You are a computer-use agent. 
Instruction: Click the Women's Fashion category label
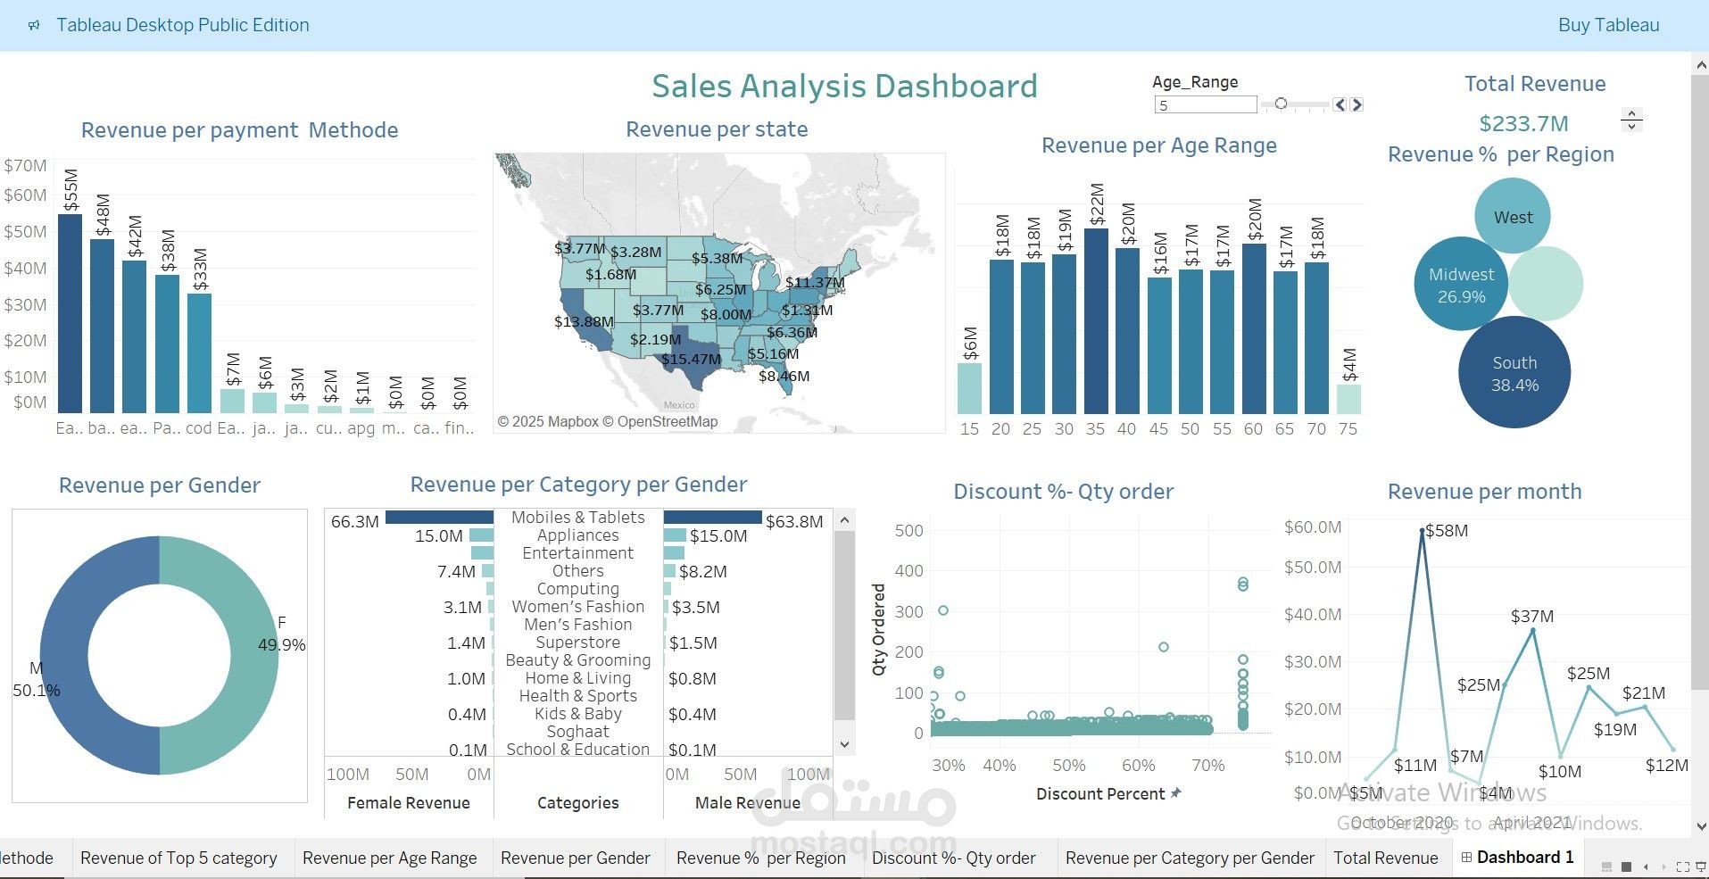tap(577, 607)
